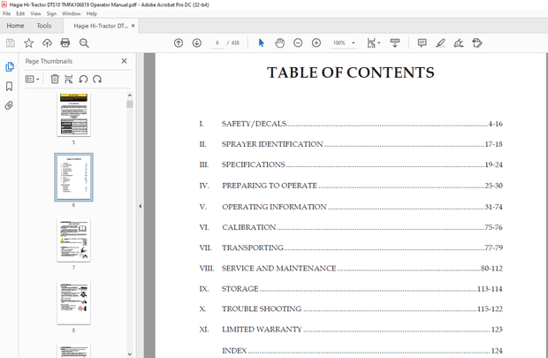Select page 7 thumbnail
The image size is (548, 358).
73,240
